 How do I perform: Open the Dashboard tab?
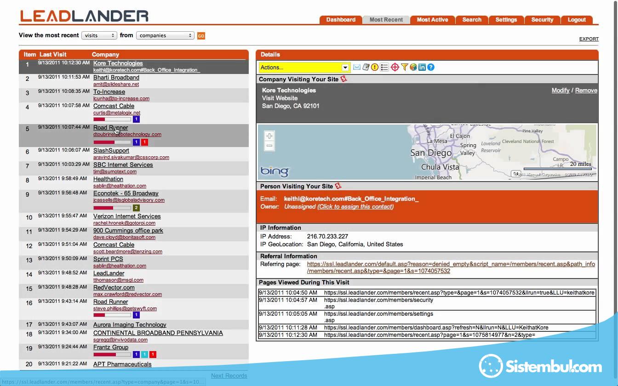(x=341, y=20)
